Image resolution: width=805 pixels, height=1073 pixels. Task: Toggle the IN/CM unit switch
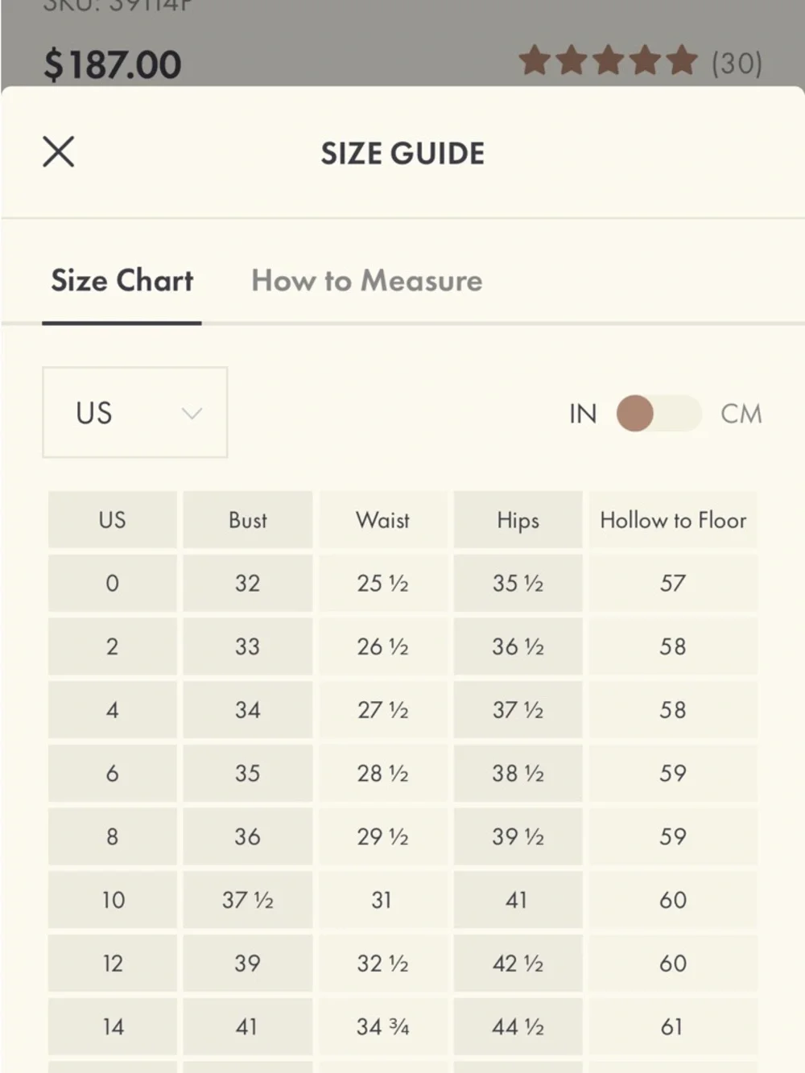coord(658,413)
